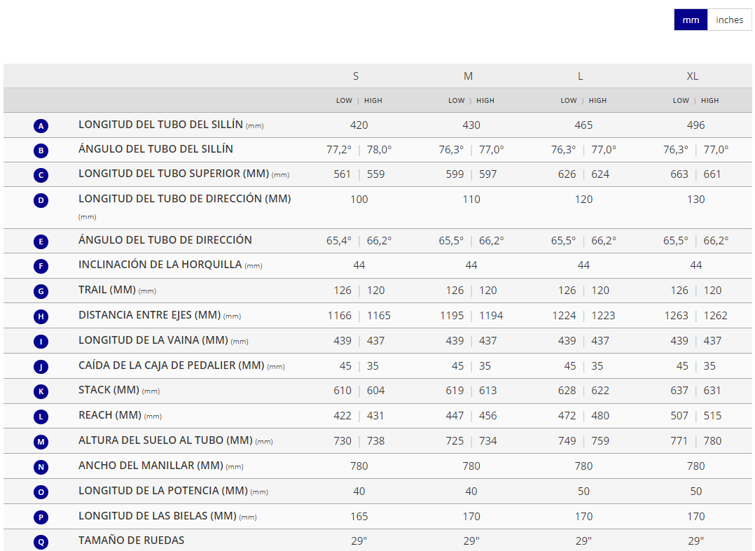Click the letter Q wheel size badge
Screen dimensions: 755x551
pos(41,541)
